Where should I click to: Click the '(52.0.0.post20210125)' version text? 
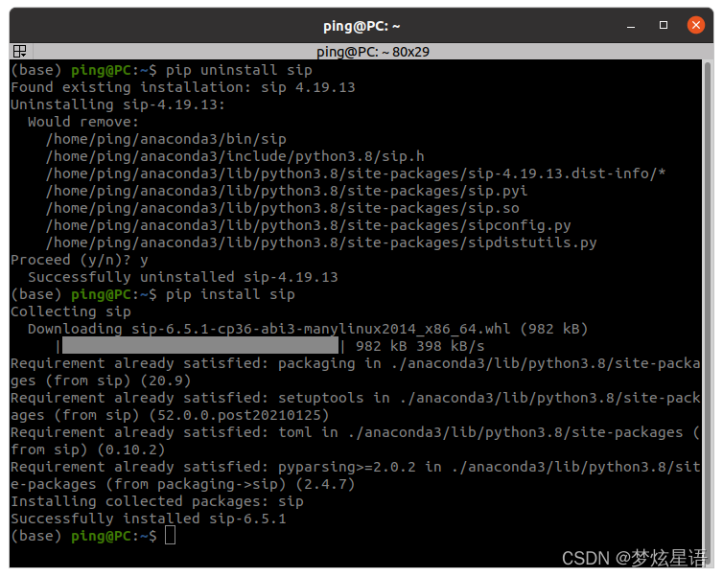pos(239,415)
